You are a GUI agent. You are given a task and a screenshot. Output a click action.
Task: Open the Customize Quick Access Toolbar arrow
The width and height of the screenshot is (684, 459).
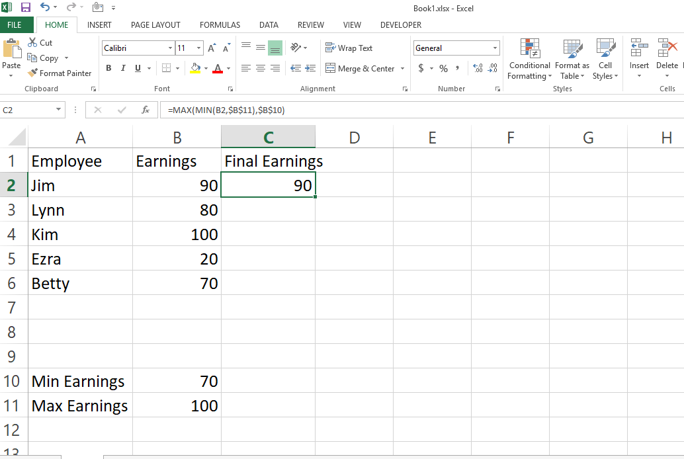[x=113, y=8]
